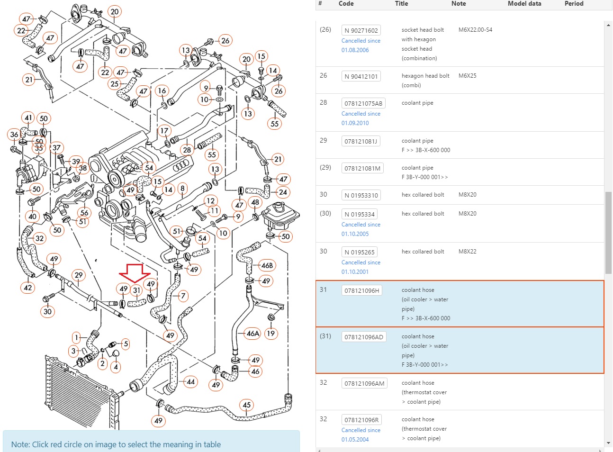Select part number 44 radiator hose circle
Screen dimensions: 613x452
coord(190,381)
